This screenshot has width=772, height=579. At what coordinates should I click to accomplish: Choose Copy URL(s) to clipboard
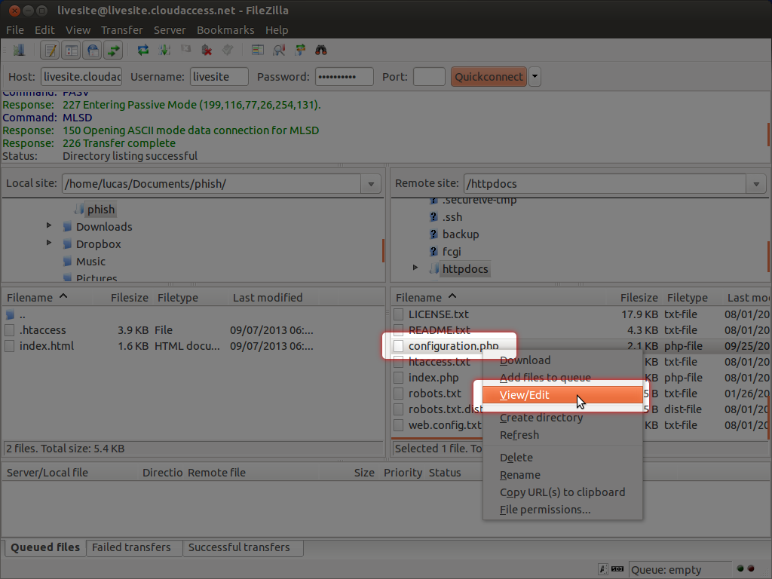tap(562, 492)
